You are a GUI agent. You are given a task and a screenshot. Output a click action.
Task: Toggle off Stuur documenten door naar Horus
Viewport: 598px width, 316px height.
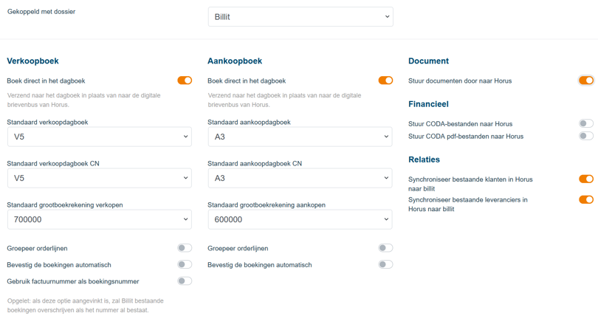tap(586, 80)
